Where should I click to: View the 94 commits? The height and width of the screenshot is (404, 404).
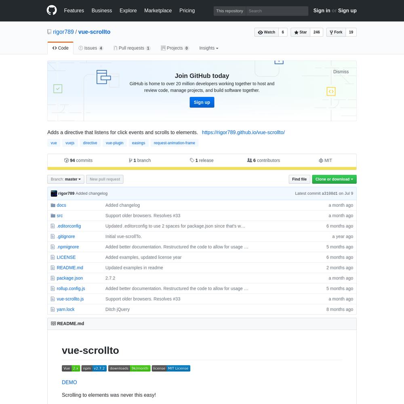78,160
